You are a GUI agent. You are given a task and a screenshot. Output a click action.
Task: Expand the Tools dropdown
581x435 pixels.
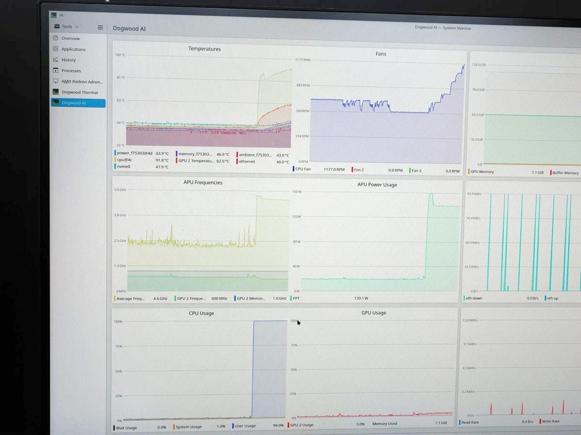(x=67, y=27)
